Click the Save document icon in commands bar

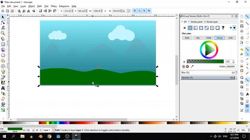(242, 26)
